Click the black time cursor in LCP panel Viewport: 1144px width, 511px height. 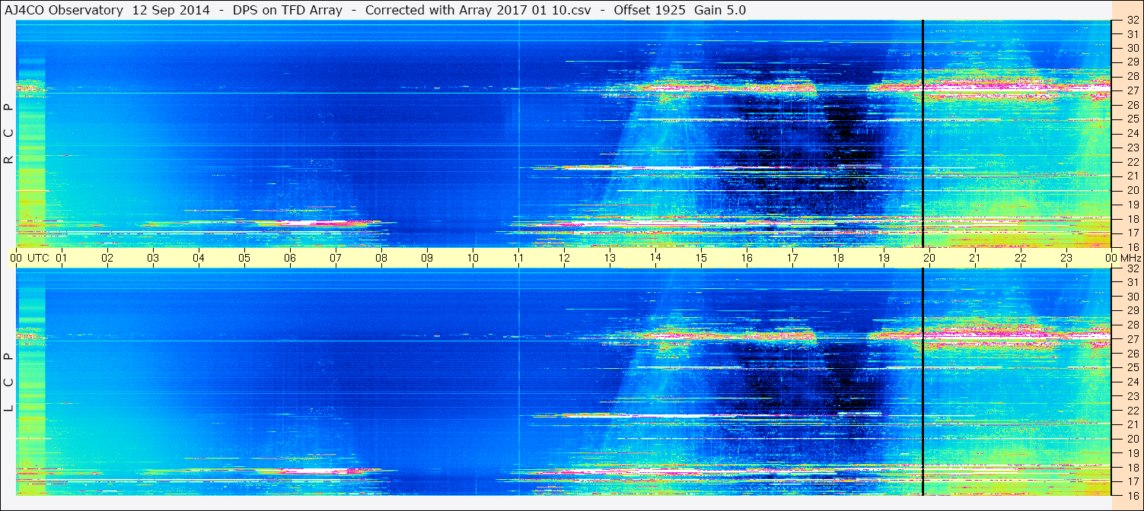pos(923,382)
